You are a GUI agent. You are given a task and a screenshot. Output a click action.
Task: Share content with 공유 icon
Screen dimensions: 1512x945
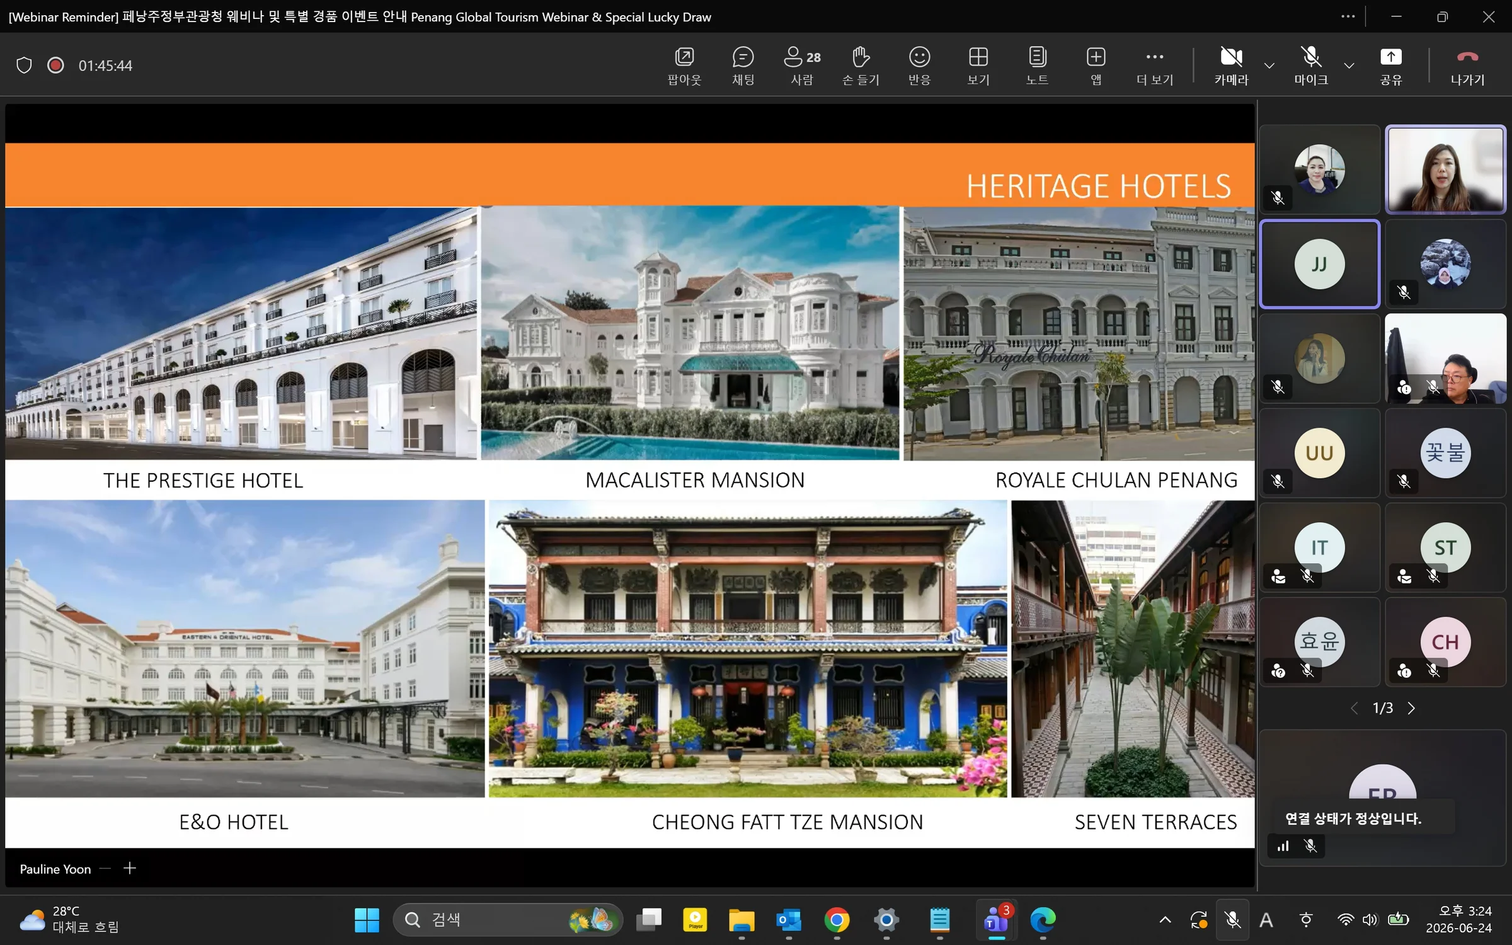pyautogui.click(x=1390, y=65)
